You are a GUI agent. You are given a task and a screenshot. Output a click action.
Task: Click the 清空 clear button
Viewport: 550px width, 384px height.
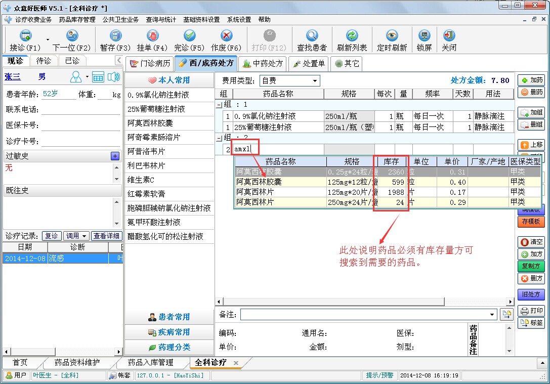531,242
